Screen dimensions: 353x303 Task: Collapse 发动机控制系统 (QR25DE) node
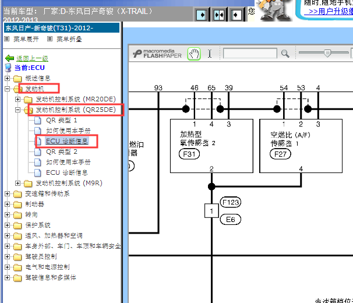[x=18, y=110]
